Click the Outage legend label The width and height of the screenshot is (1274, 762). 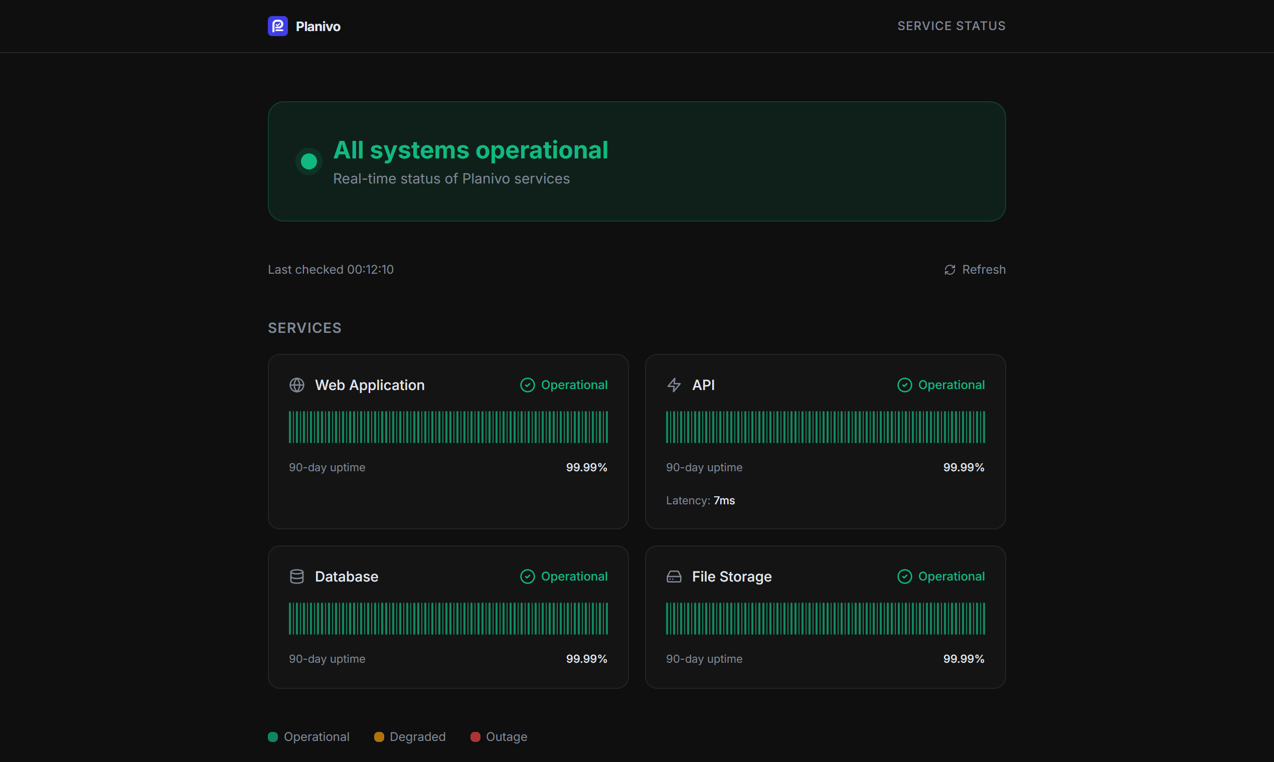coord(507,737)
